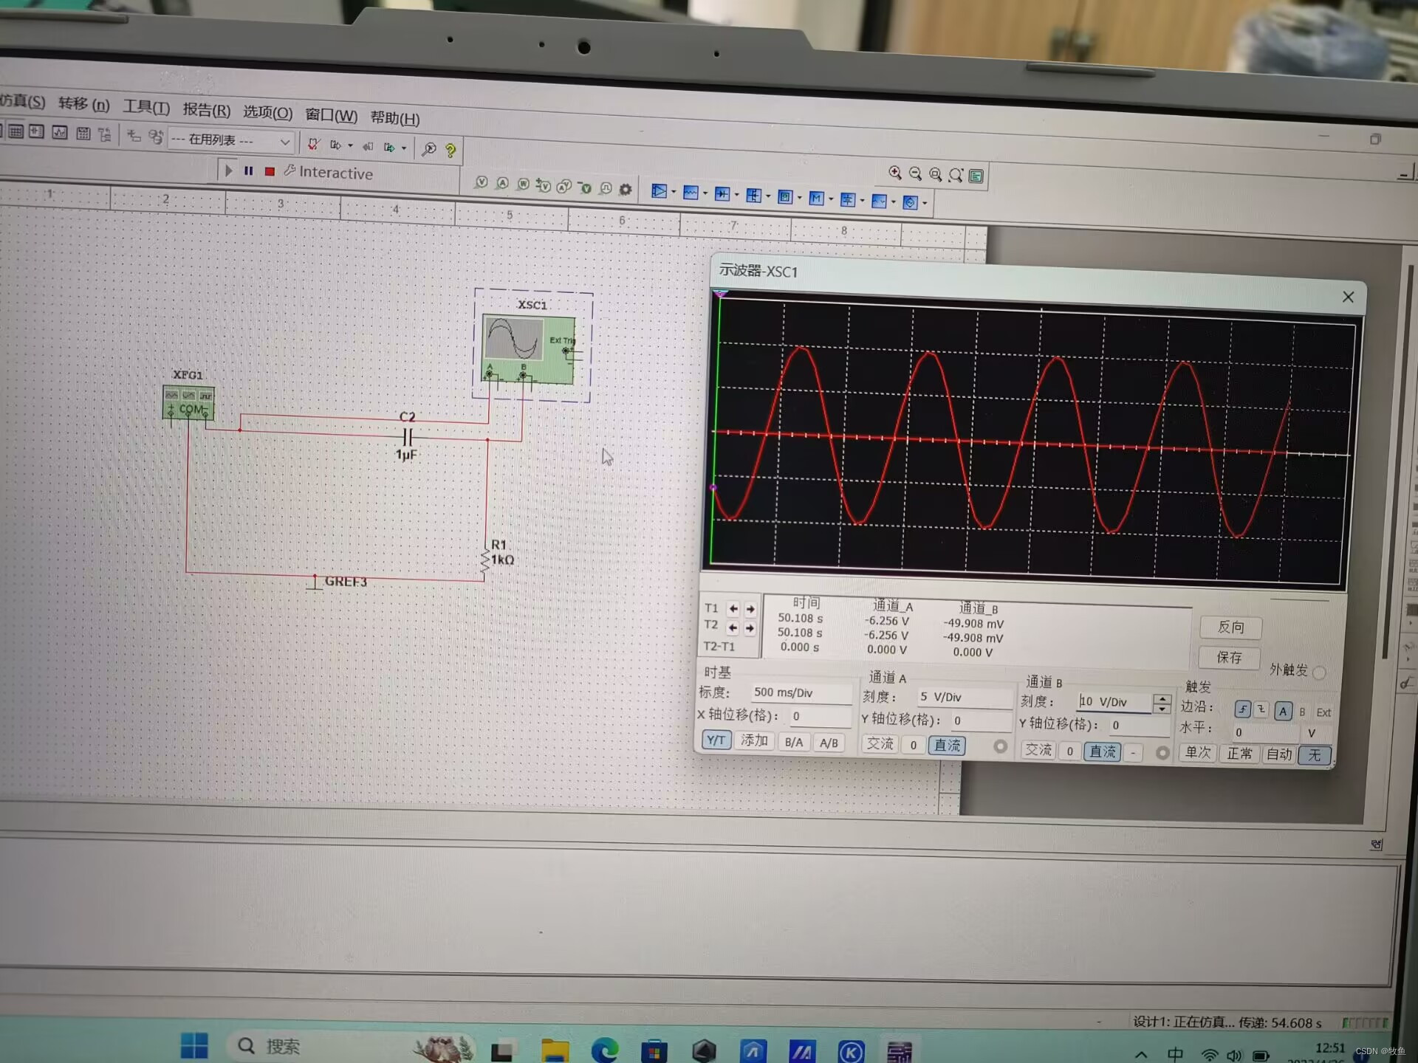
Task: Click the power probe icon
Action: point(523,185)
